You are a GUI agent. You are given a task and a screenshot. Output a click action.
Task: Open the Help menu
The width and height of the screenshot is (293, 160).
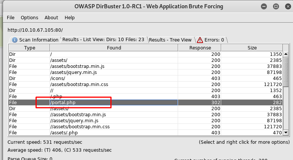point(70,17)
